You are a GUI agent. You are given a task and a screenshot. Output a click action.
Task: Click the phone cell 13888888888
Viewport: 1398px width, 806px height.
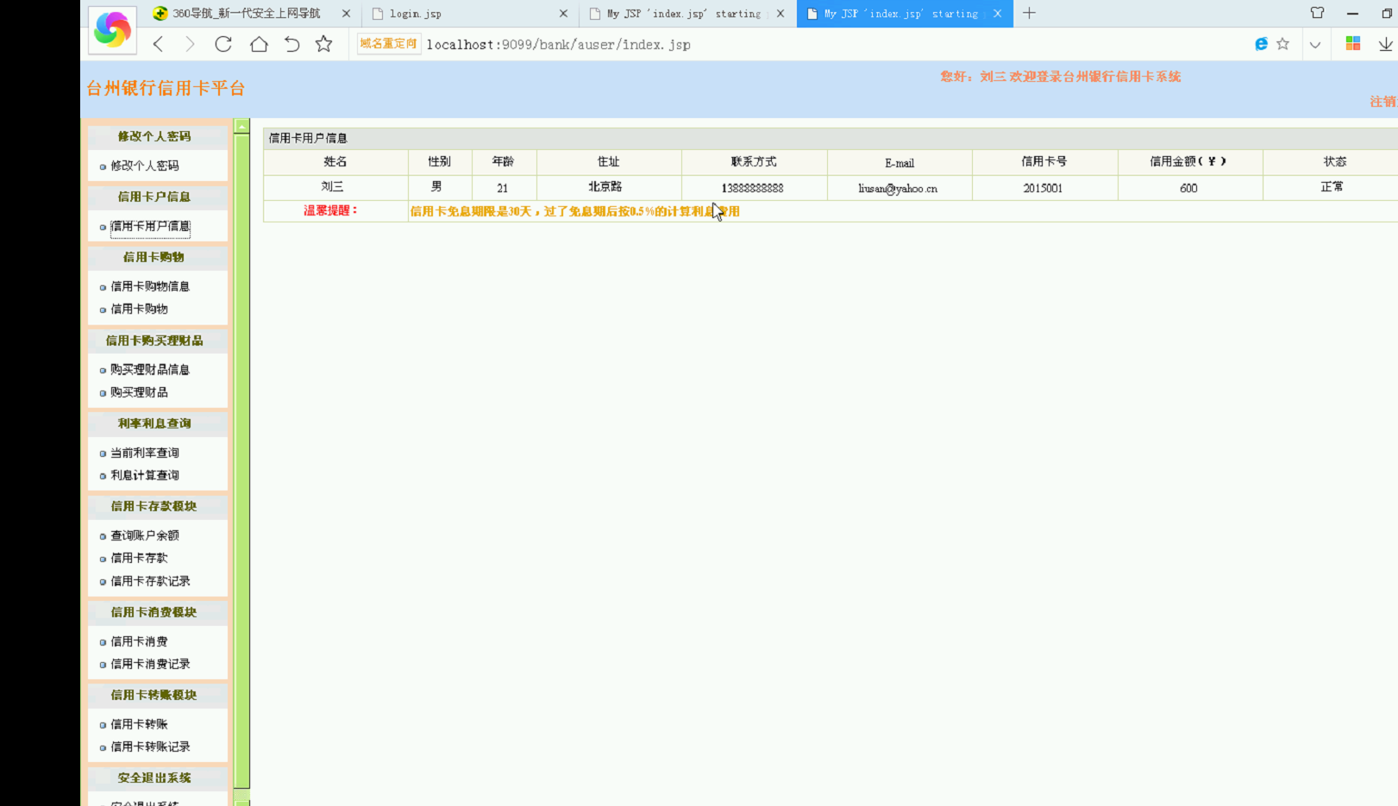753,188
